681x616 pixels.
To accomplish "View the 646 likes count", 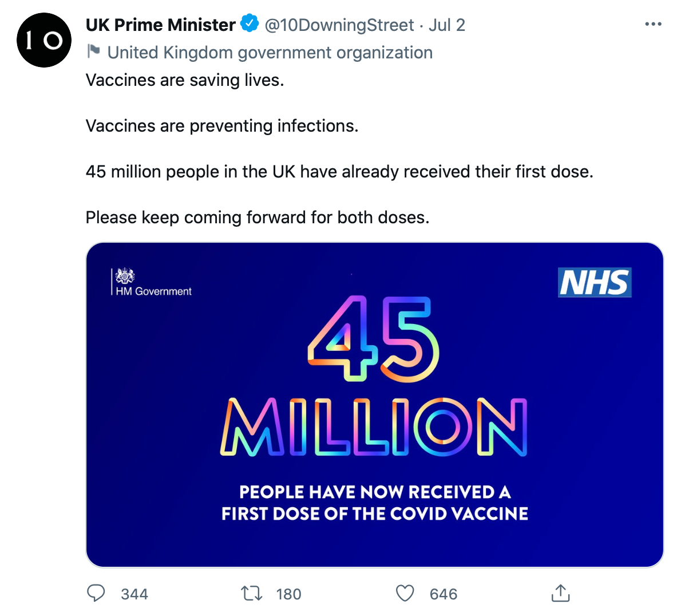I will [x=444, y=594].
